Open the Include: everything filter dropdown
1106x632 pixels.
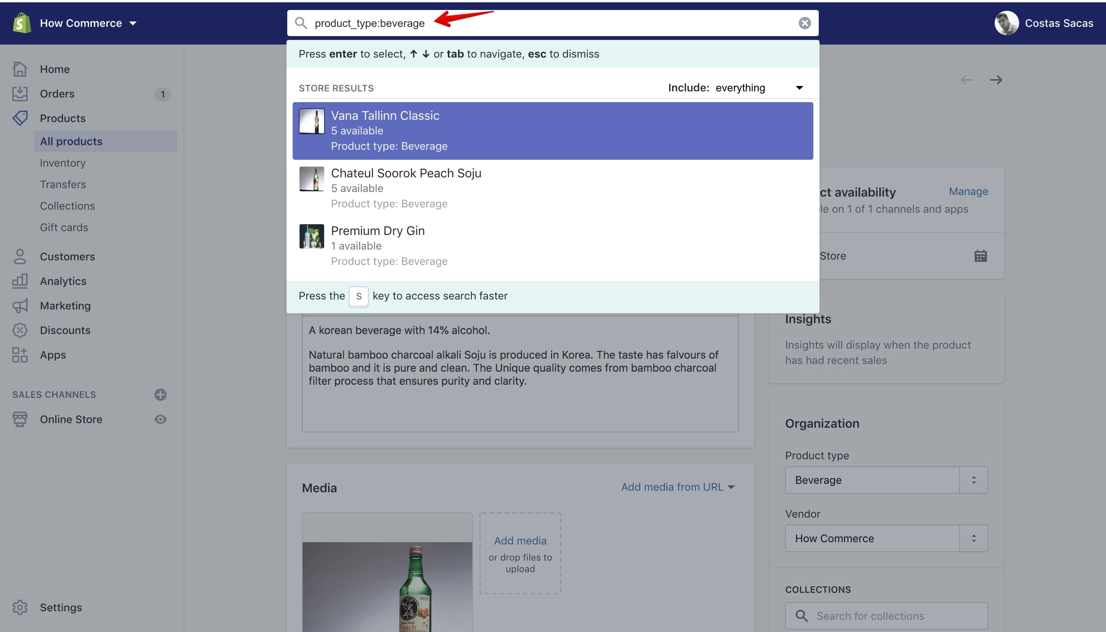click(x=736, y=88)
